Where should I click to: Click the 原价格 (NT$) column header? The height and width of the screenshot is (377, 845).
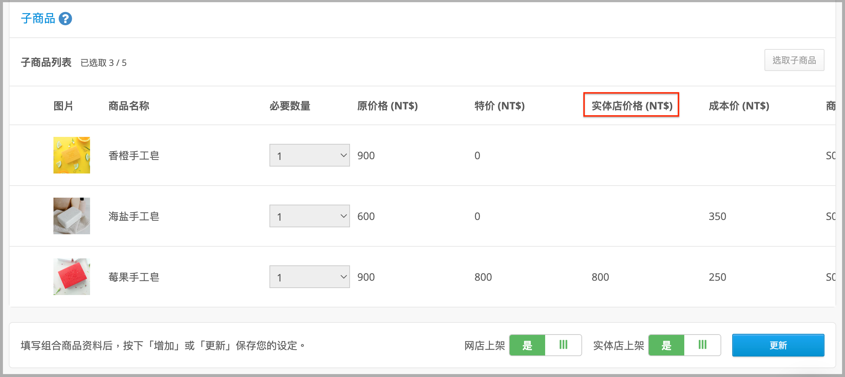[387, 106]
